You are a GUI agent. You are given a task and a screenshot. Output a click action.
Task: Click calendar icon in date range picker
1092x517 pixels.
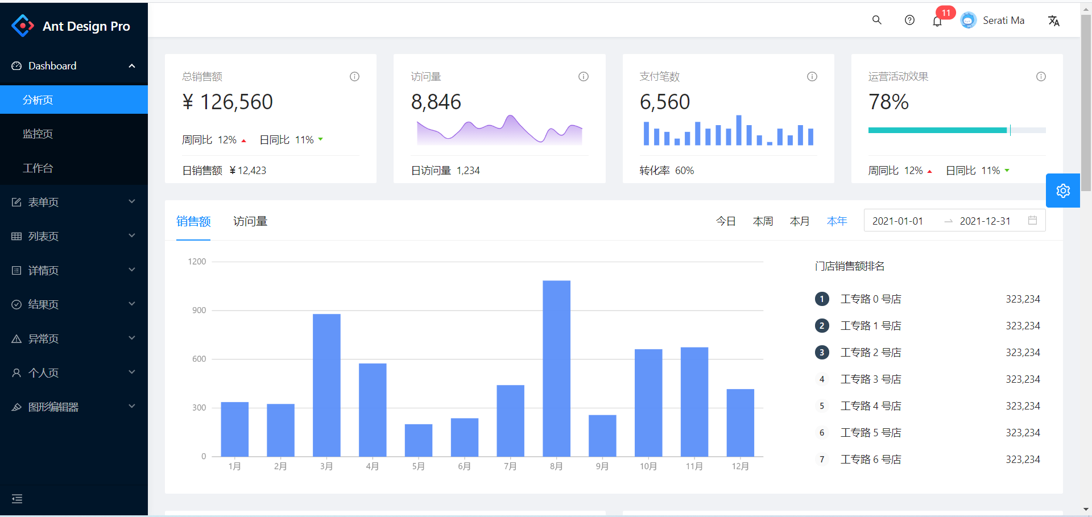click(x=1033, y=221)
